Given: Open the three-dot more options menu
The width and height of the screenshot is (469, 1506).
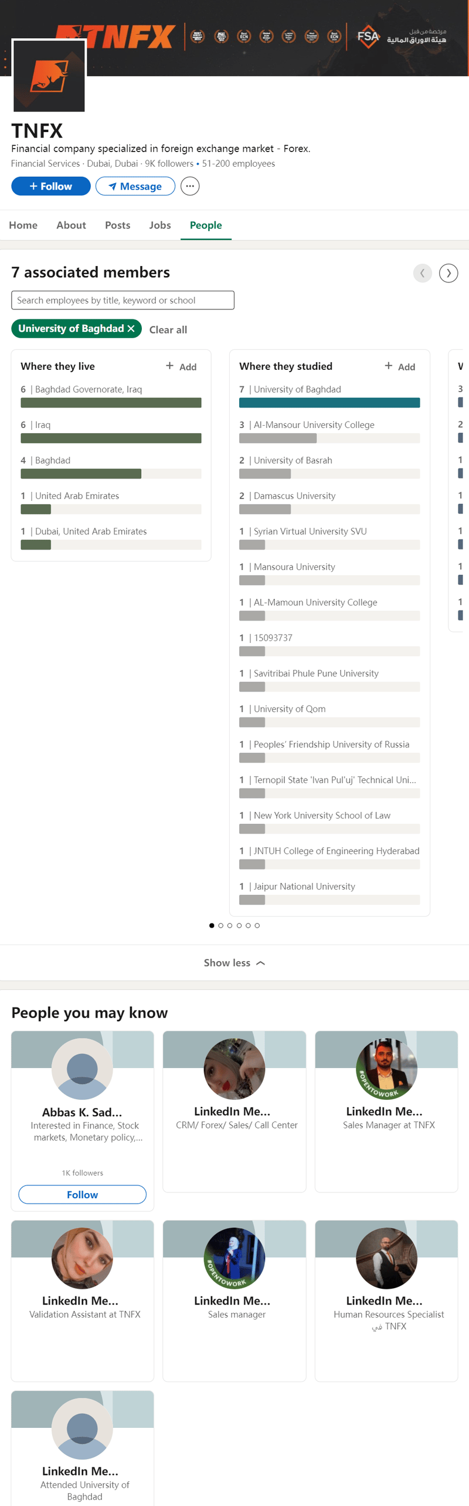Looking at the screenshot, I should click(190, 186).
